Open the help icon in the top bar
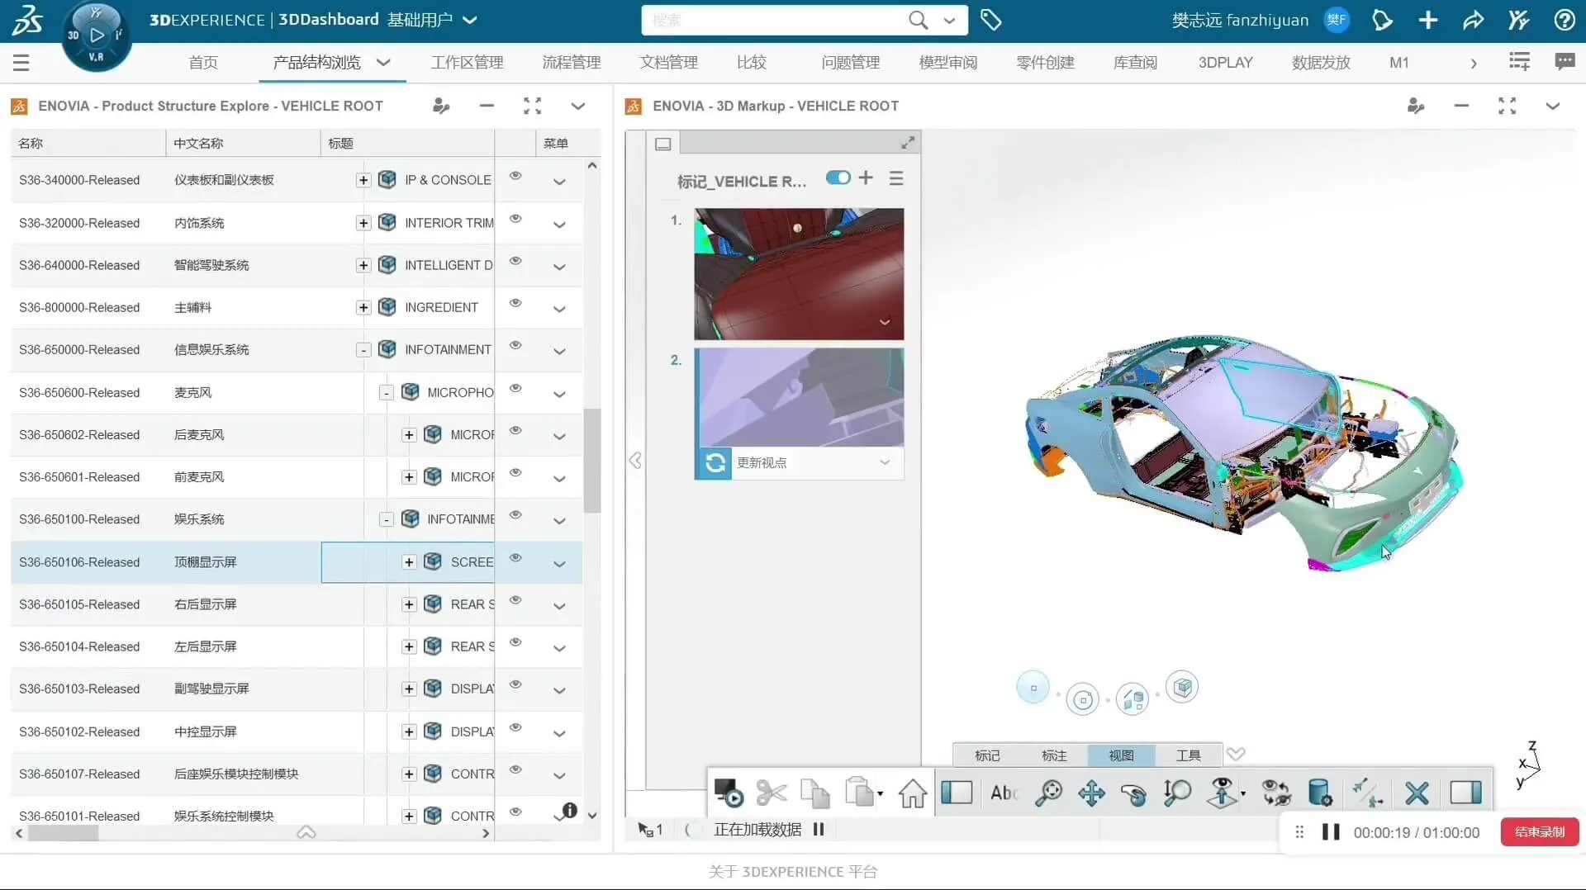Viewport: 1586px width, 890px height. (1564, 20)
